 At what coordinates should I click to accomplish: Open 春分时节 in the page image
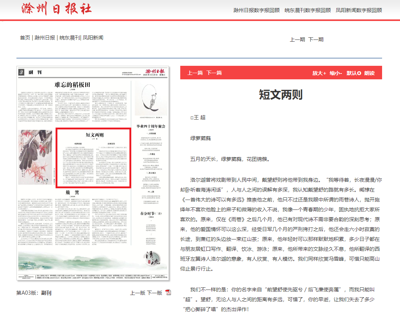(151, 213)
